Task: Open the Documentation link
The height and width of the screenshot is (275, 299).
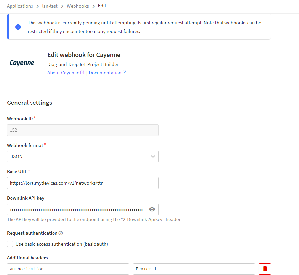Action: 105,73
